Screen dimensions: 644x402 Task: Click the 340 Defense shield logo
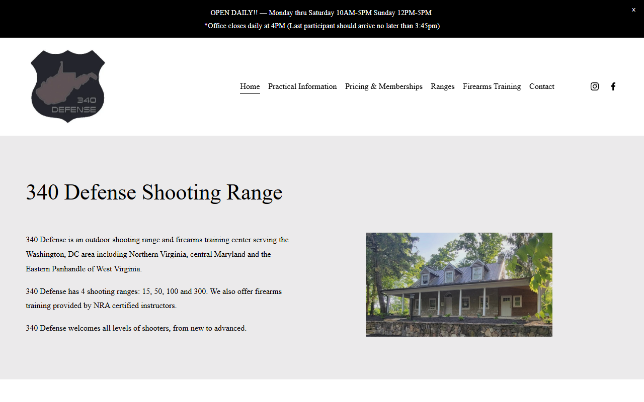[68, 86]
